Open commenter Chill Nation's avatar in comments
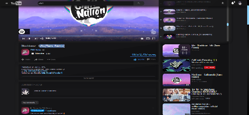This screenshot has height=115, width=249. 25,110
